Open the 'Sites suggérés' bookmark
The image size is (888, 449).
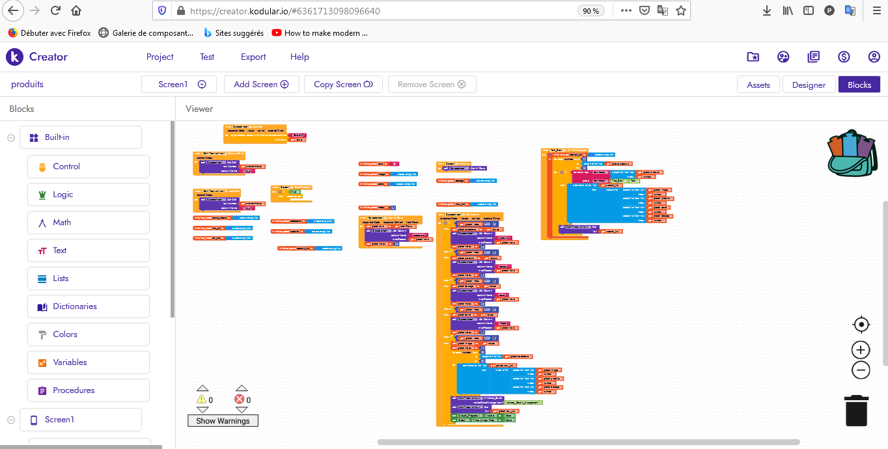(233, 33)
